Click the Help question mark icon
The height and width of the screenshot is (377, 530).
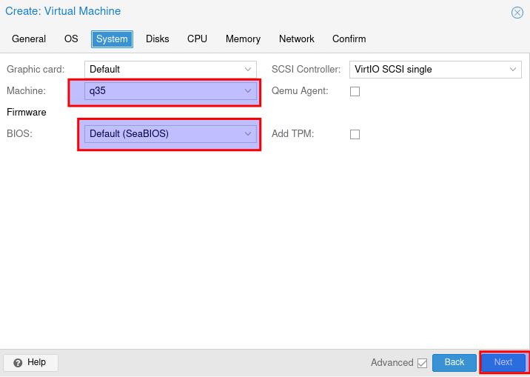18,363
